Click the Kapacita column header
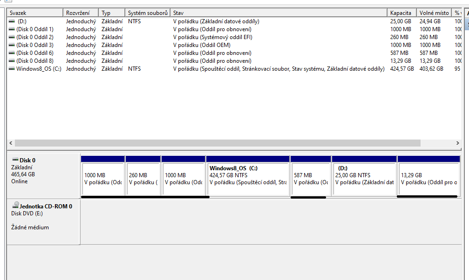Screen dimensions: 469x280 point(401,13)
